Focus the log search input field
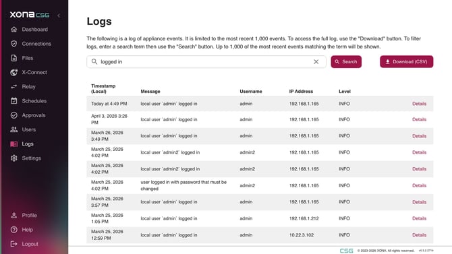Image resolution: width=452 pixels, height=254 pixels. coord(206,61)
